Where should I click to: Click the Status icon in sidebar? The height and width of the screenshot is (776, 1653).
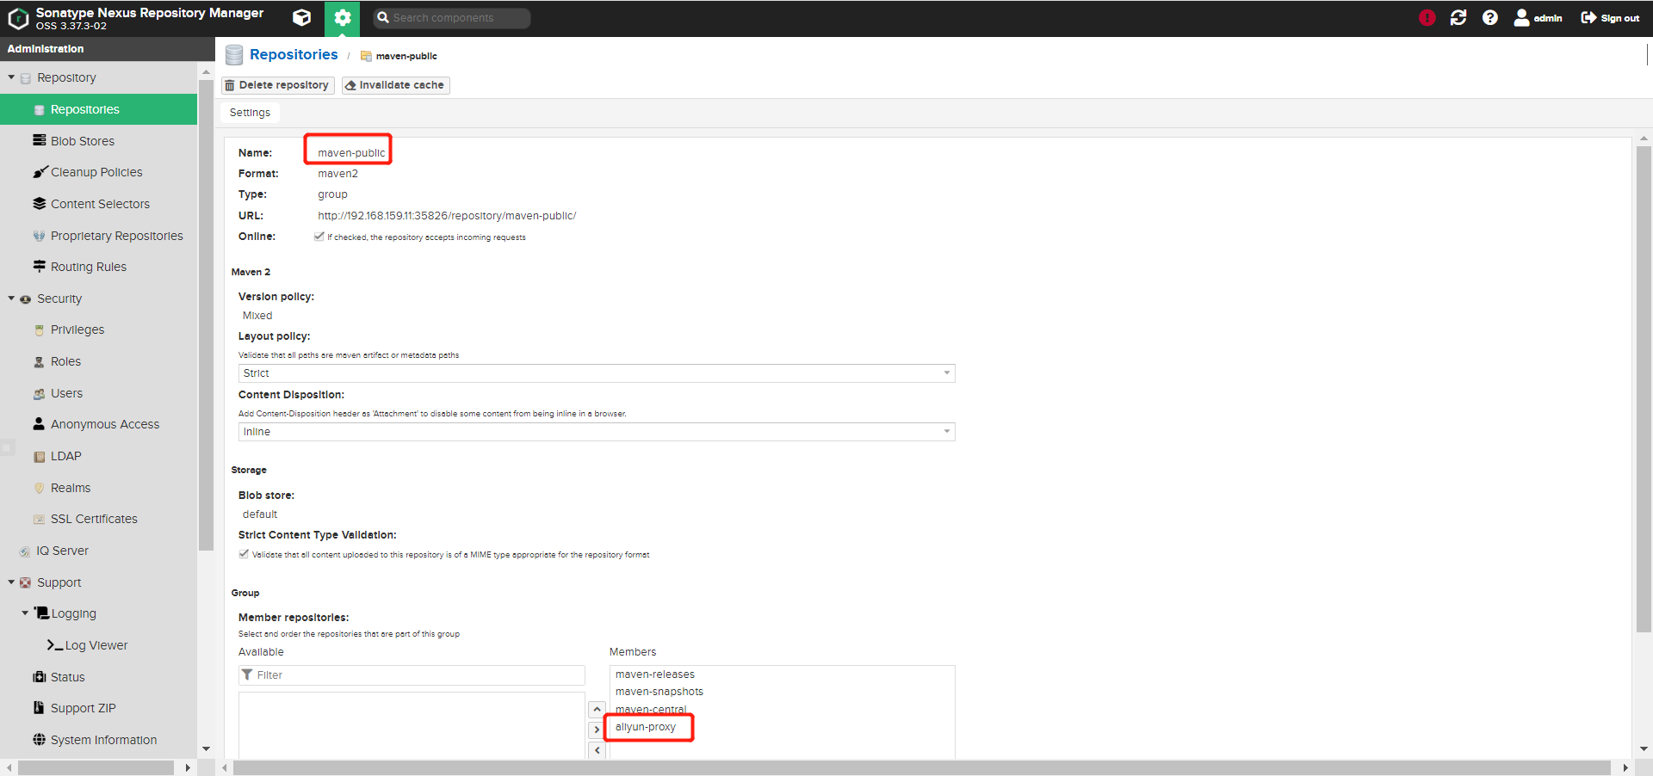[x=39, y=677]
